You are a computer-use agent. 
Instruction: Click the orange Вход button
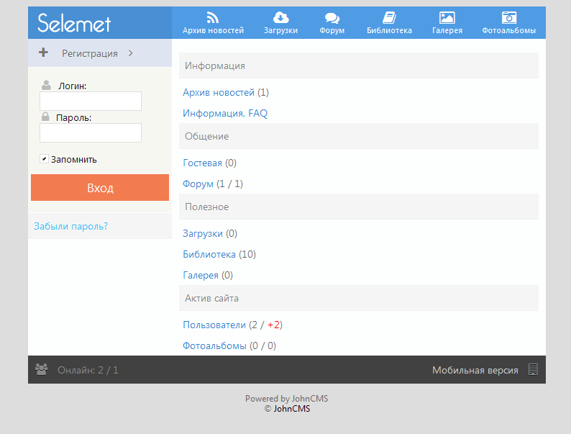pyautogui.click(x=100, y=187)
